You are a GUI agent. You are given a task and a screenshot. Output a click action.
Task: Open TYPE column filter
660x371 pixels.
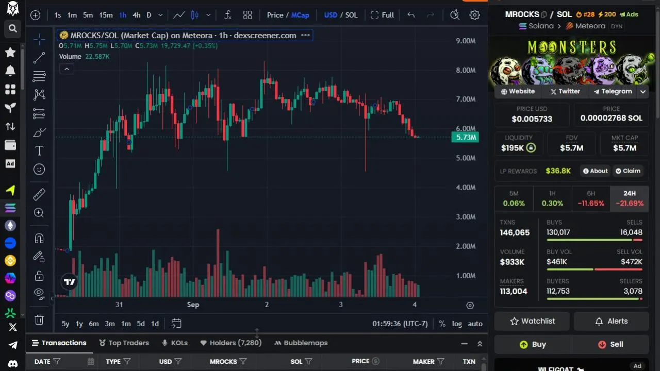[x=127, y=362]
